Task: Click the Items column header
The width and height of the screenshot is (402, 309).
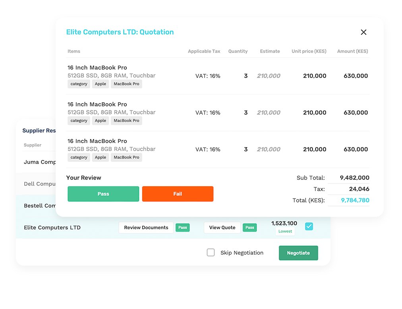Action: (74, 51)
